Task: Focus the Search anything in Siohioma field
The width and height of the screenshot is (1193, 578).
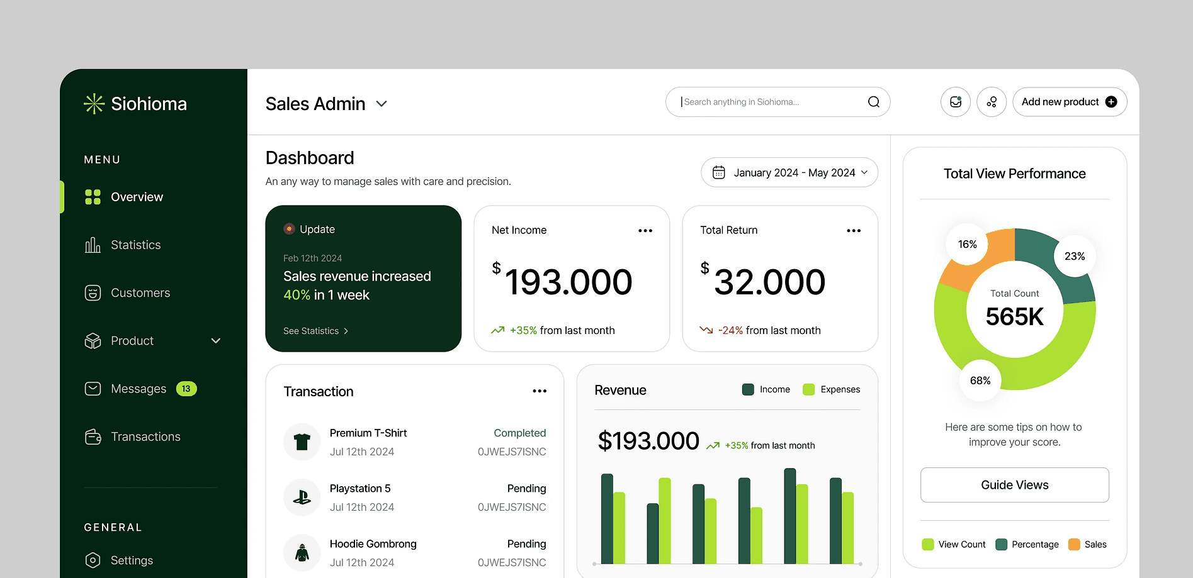Action: coord(778,102)
